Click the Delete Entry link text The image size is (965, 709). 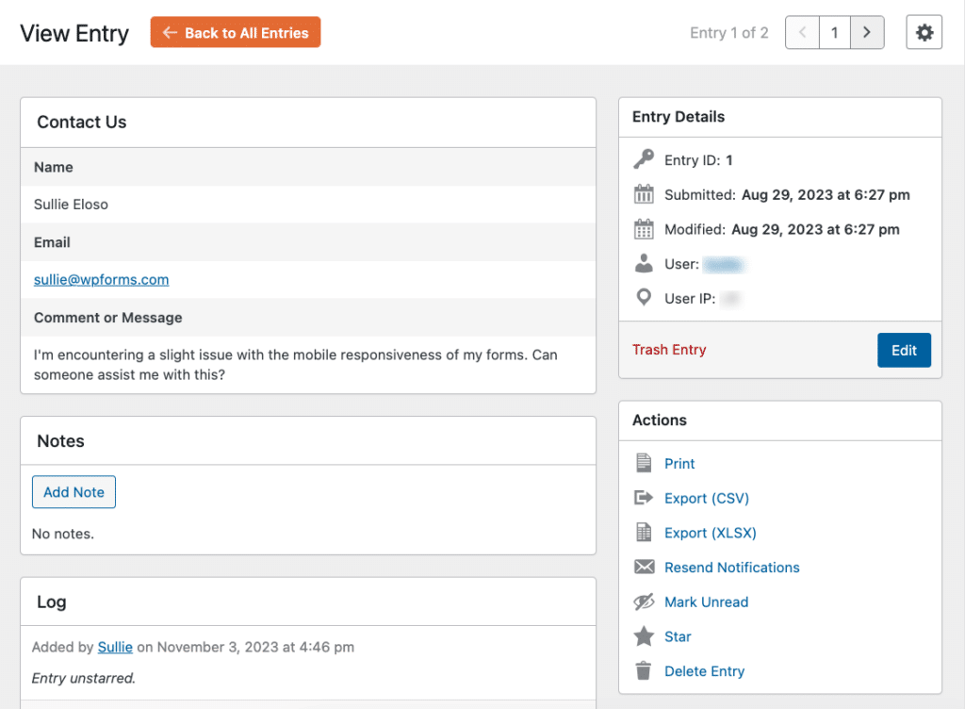tap(704, 671)
